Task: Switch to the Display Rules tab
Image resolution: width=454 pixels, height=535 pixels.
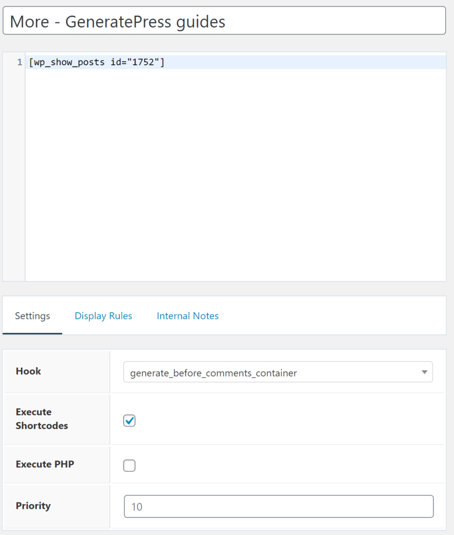Action: tap(103, 316)
